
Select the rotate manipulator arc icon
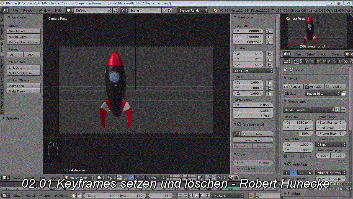[x=137, y=178]
